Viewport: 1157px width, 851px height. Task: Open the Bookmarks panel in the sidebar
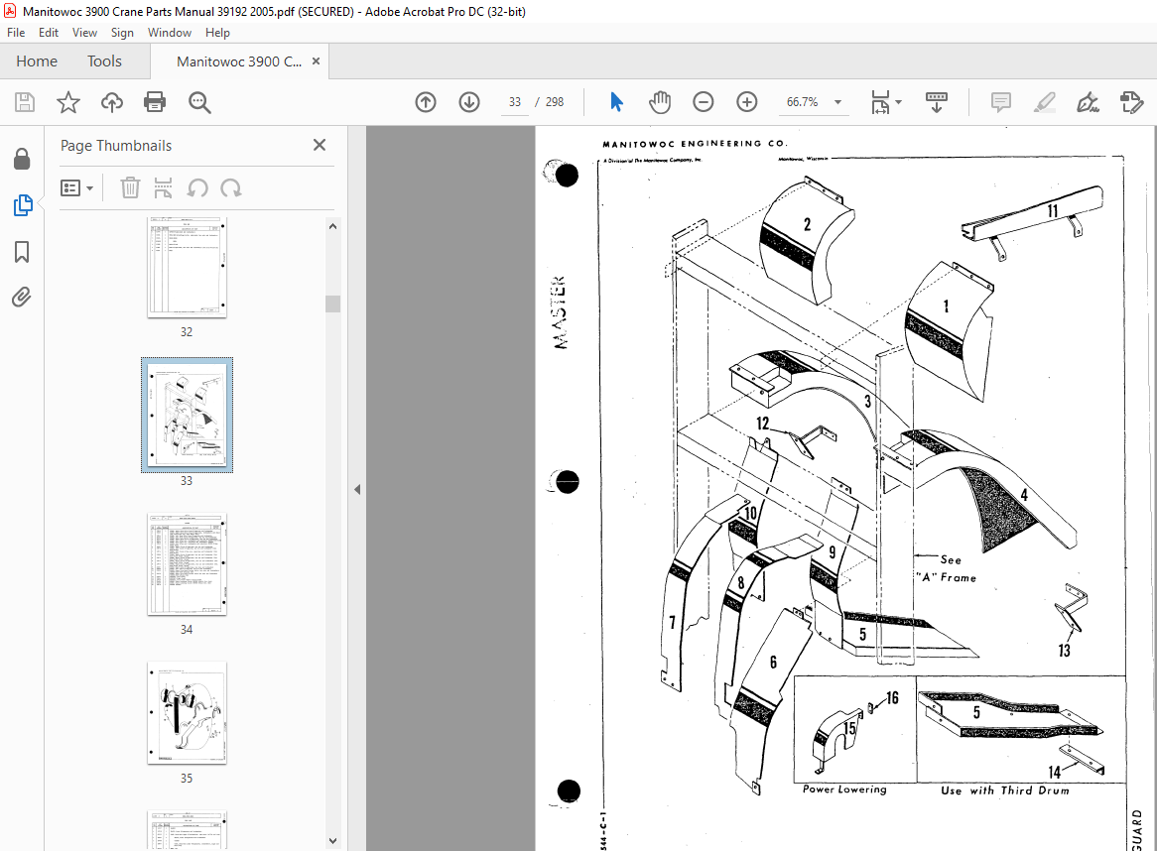pyautogui.click(x=22, y=252)
